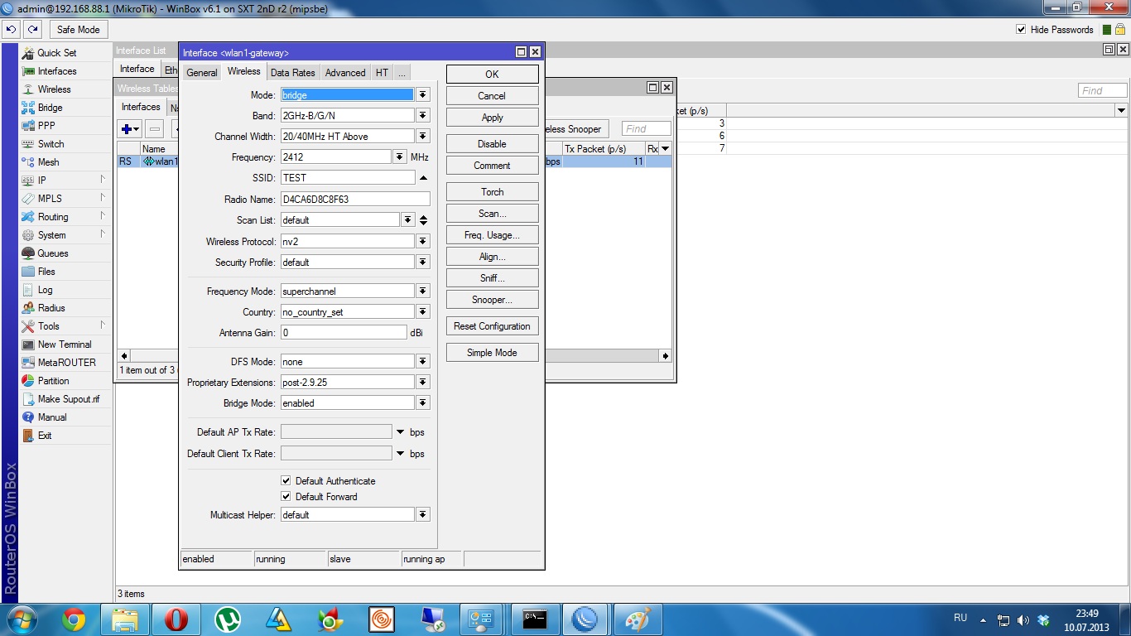Open the PPP section icon in the sidebar

pos(29,126)
